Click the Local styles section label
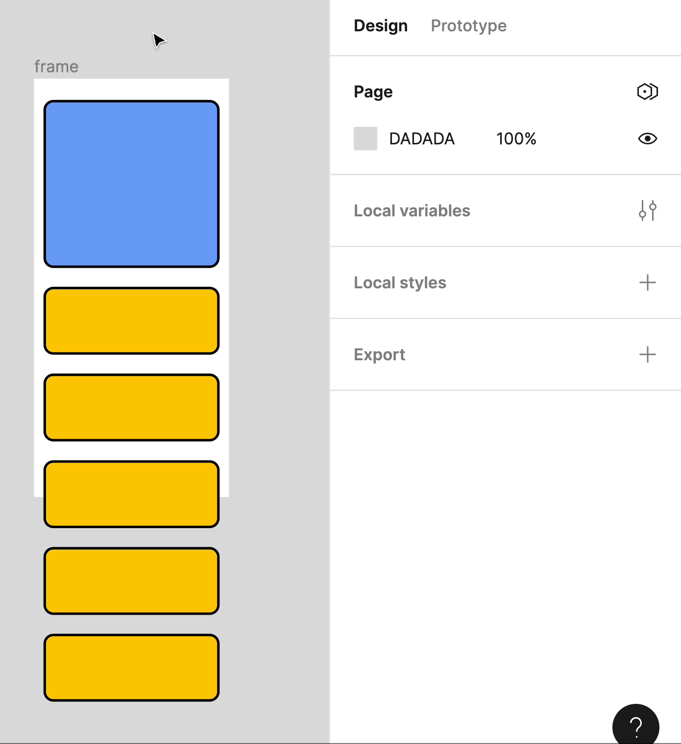 [x=400, y=282]
